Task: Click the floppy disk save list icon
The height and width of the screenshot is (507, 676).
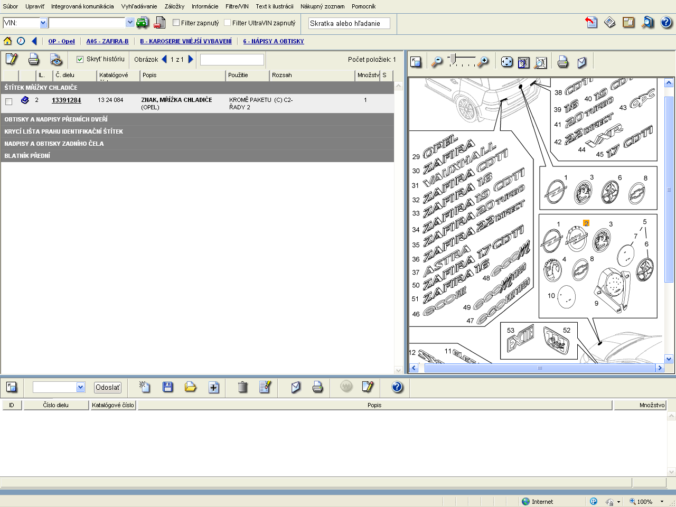Action: (x=167, y=387)
